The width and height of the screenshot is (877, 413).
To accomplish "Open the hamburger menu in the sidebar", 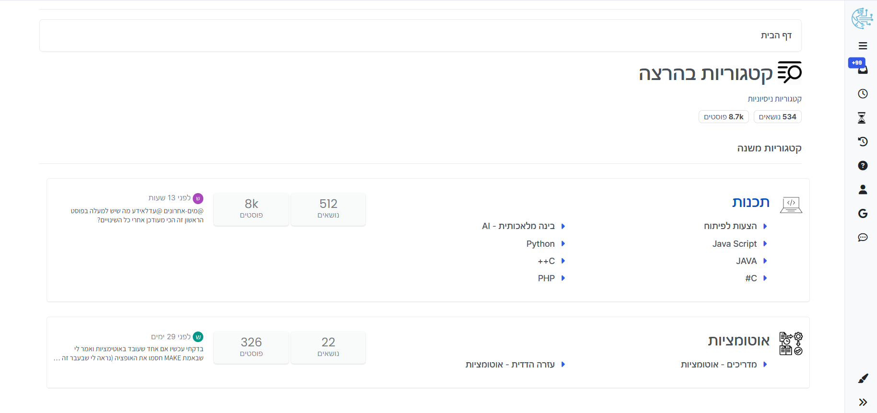I will tap(863, 46).
